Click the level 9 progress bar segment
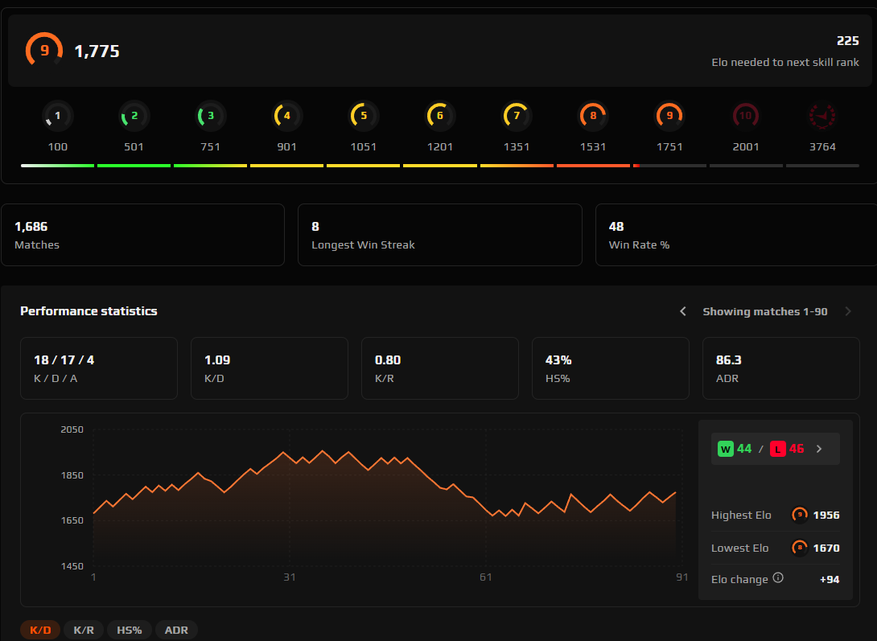This screenshot has width=877, height=641. (669, 166)
